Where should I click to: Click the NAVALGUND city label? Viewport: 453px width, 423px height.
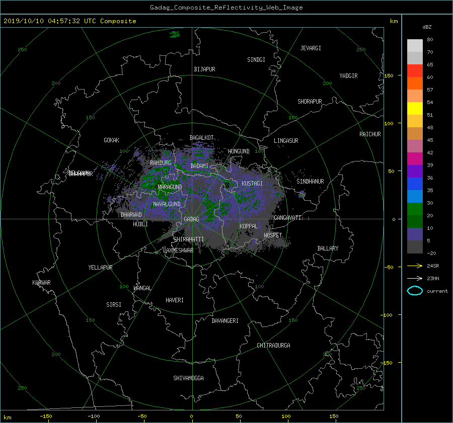coord(167,204)
